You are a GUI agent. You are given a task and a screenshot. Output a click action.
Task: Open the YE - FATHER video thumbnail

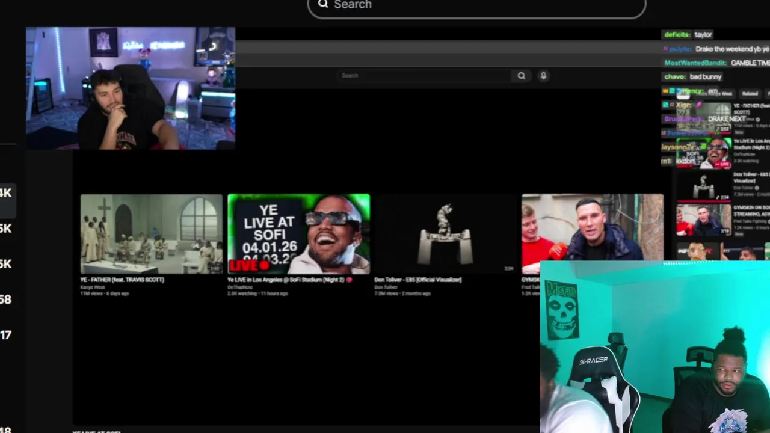pos(152,234)
